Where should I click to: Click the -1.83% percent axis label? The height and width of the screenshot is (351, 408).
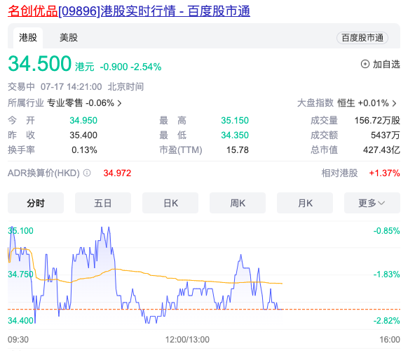pyautogui.click(x=387, y=274)
